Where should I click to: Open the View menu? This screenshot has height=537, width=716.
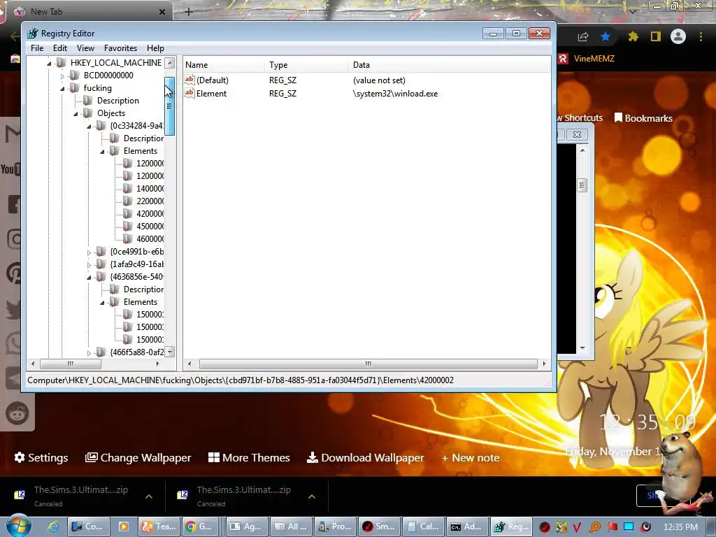[x=85, y=48]
